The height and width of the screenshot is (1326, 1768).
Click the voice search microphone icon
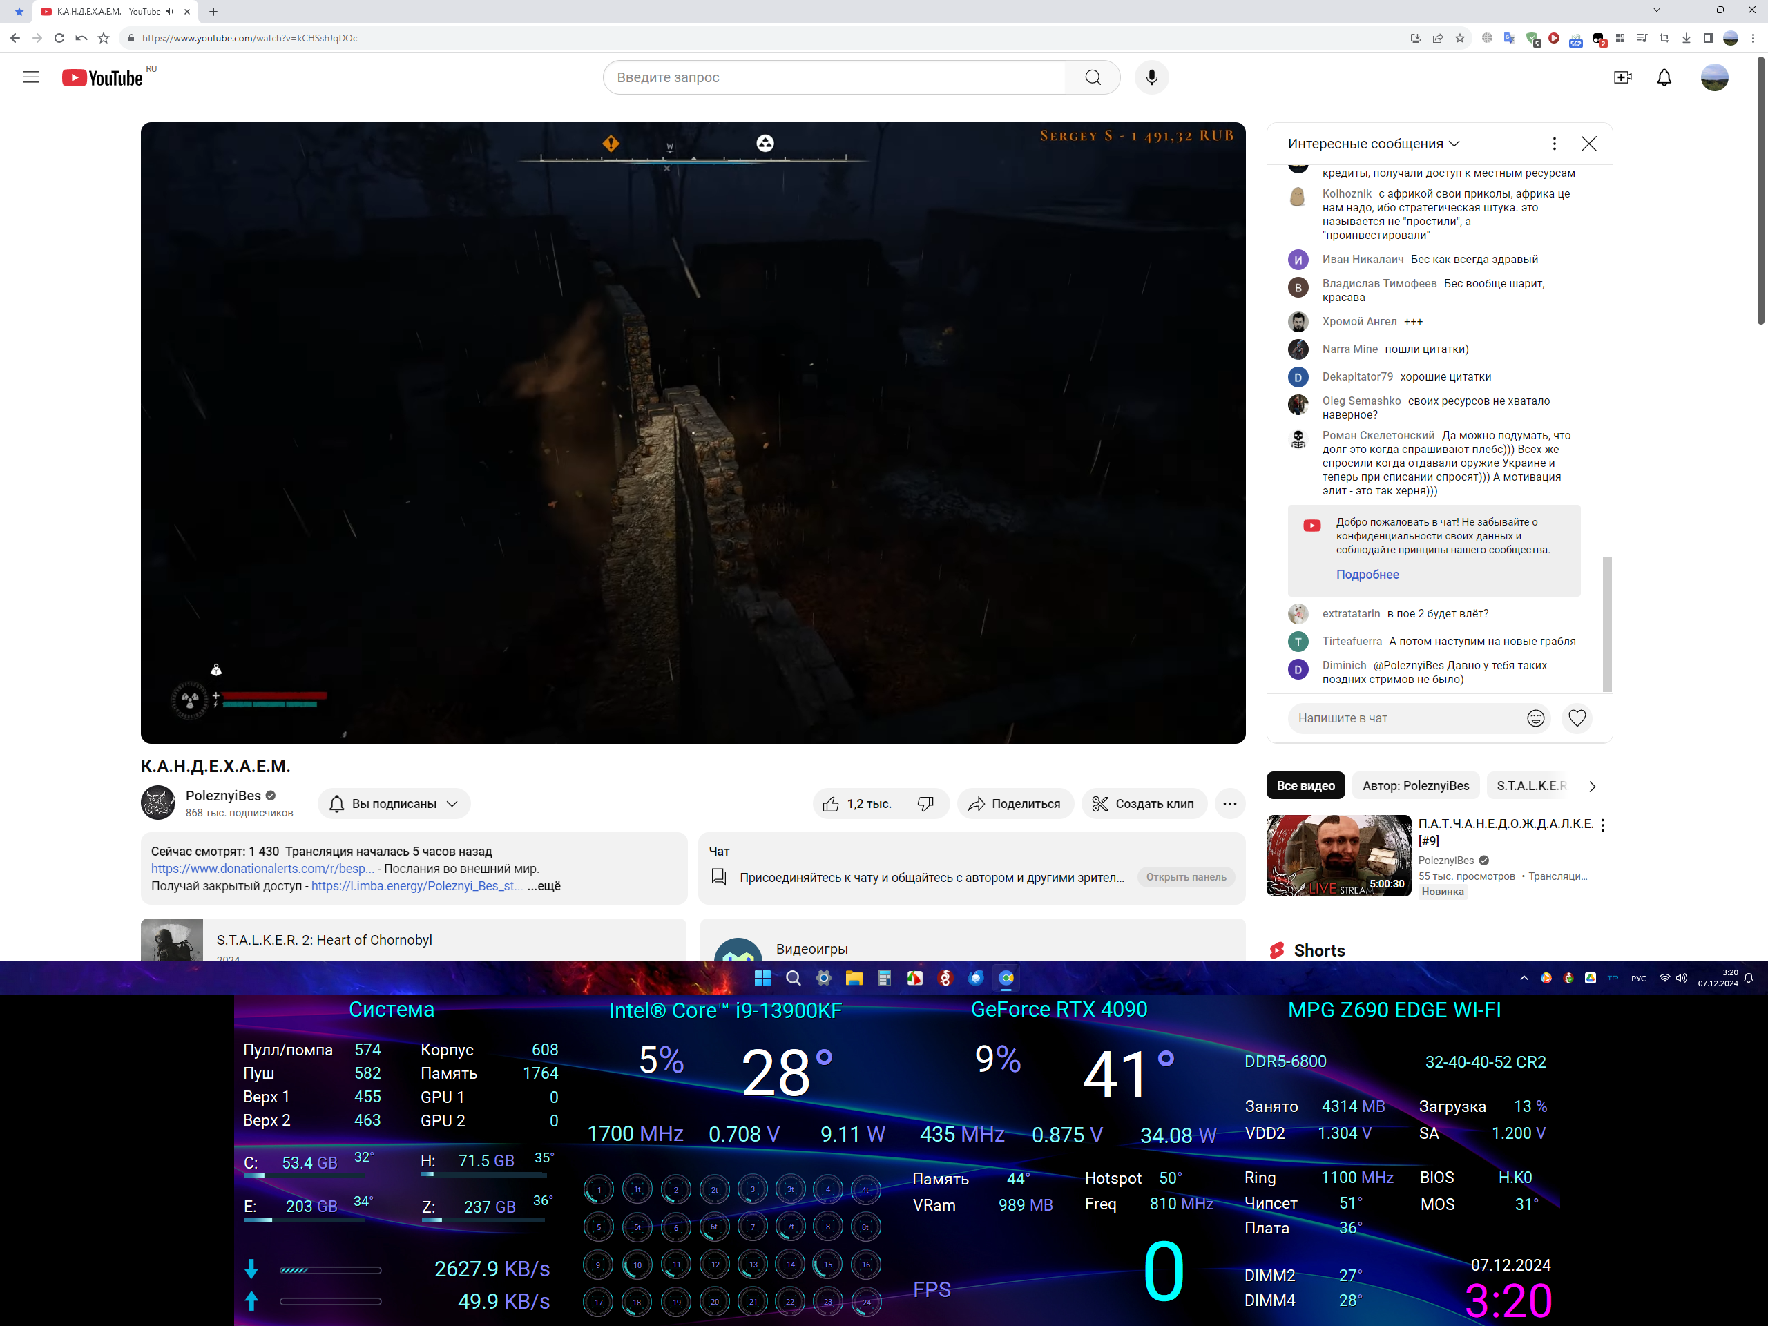(x=1151, y=77)
